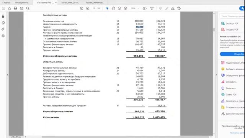This screenshot has width=245, height=138.
Task: Select the Highlight text pen icon
Action: point(167,8)
